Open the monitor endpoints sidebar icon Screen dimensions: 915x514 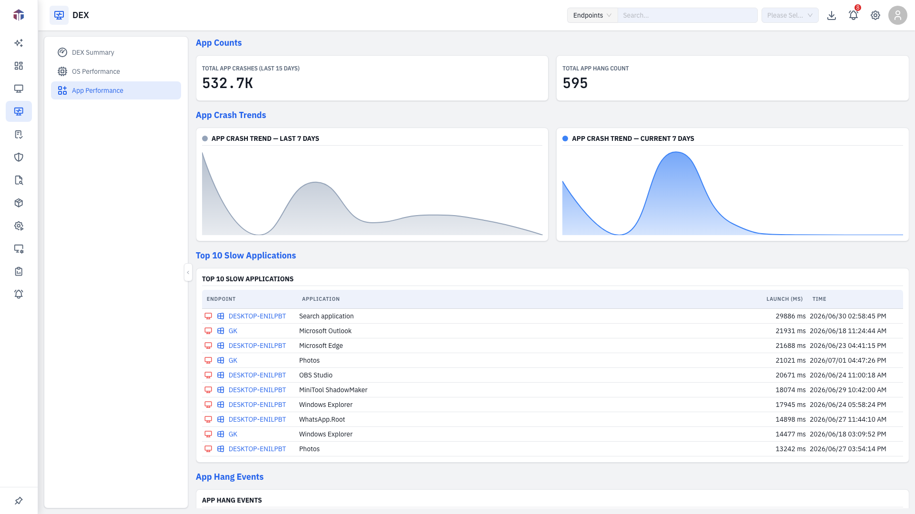point(19,89)
